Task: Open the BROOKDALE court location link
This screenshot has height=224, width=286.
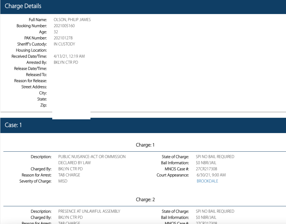Action: pos(207,181)
